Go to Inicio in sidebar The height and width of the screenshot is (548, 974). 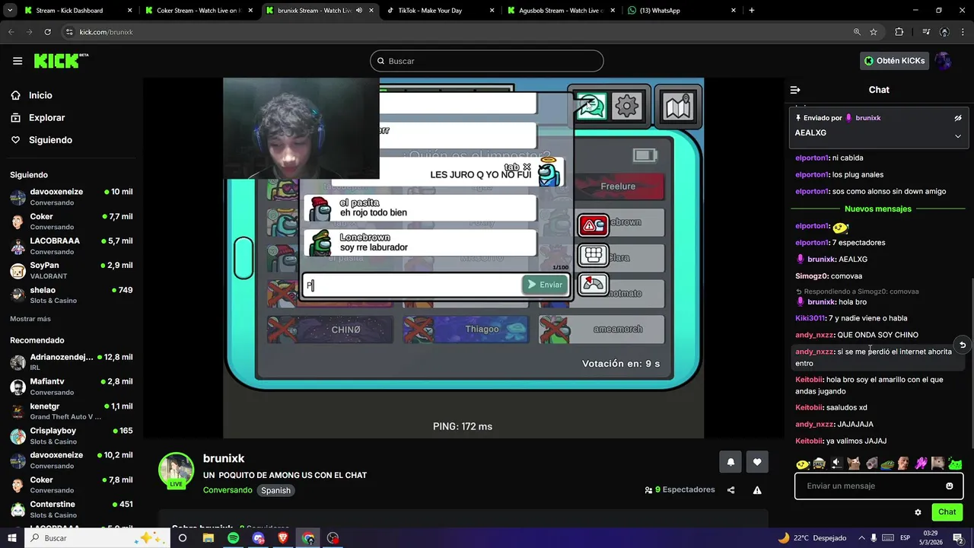(40, 95)
